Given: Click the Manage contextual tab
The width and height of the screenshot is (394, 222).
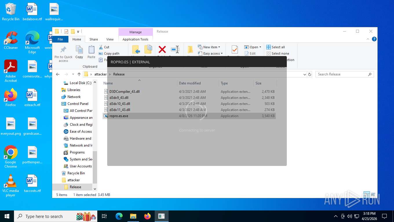Looking at the screenshot, I should pyautogui.click(x=136, y=32).
